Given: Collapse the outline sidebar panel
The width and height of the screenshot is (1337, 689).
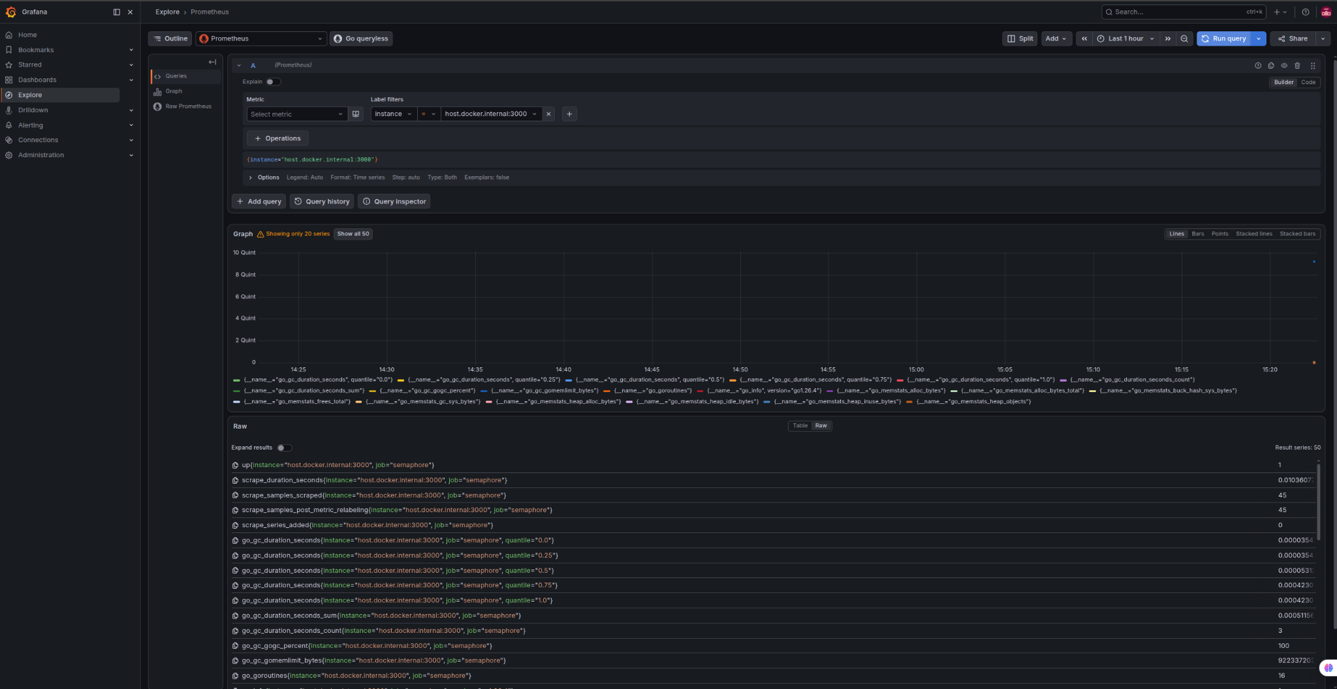Looking at the screenshot, I should coord(212,62).
